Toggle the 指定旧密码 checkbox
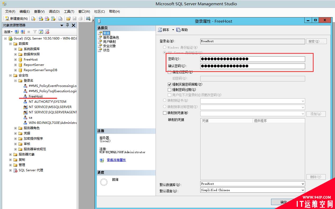Viewport: 335px width, 209px height. 170,72
